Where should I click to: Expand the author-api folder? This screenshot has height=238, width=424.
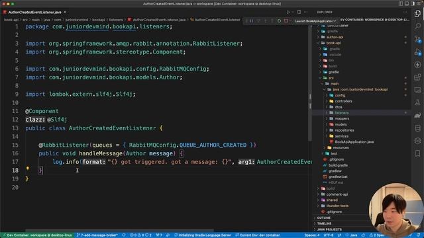[x=335, y=37]
